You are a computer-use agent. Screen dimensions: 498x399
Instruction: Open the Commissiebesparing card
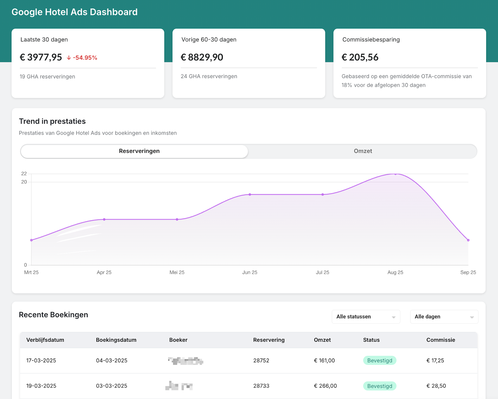pyautogui.click(x=410, y=63)
